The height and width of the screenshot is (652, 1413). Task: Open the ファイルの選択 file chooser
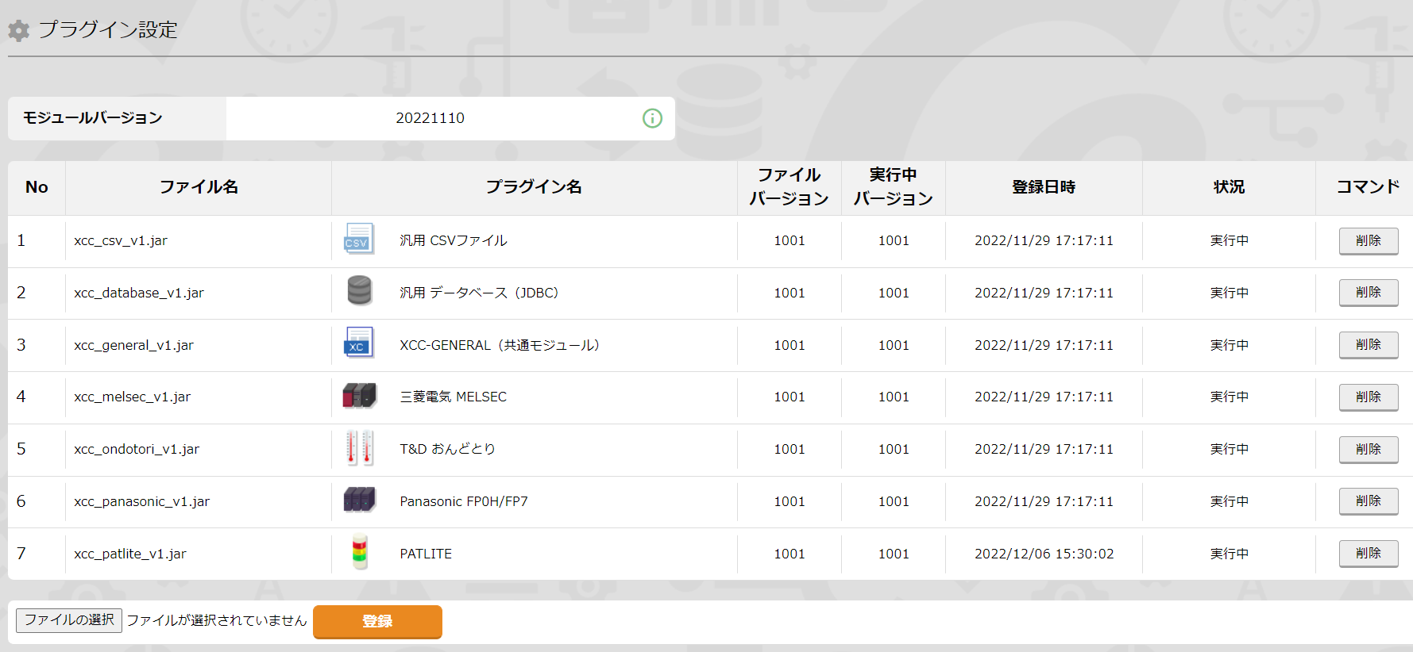[x=69, y=620]
